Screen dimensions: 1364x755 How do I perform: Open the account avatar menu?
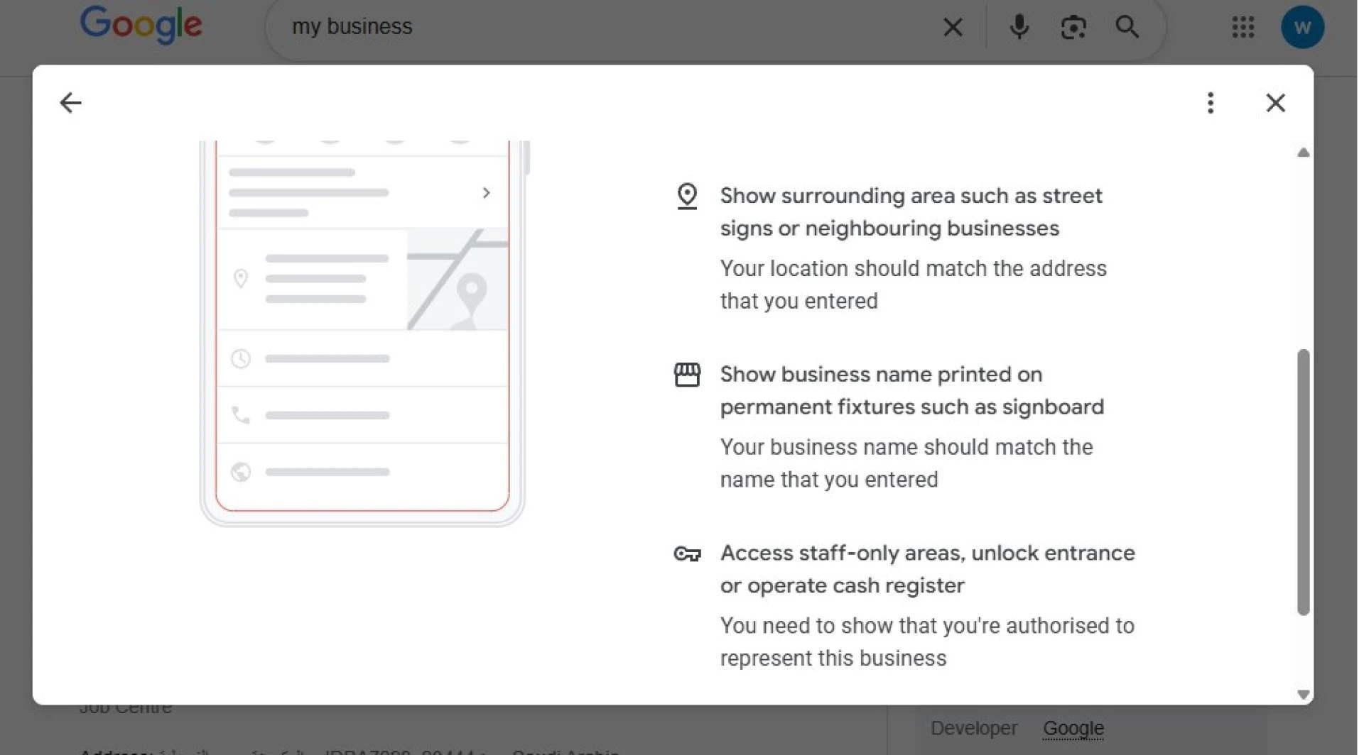click(x=1302, y=27)
